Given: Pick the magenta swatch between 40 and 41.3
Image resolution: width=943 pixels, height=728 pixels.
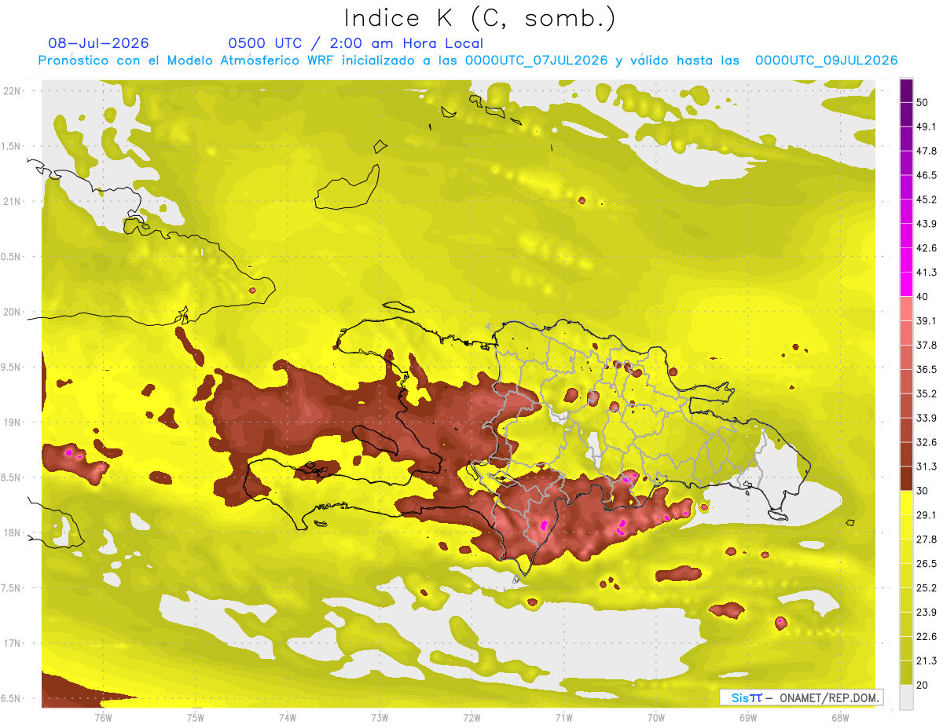Looking at the screenshot, I should coord(906,284).
